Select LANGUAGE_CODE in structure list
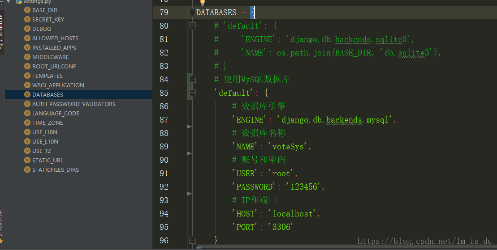 pyautogui.click(x=56, y=113)
